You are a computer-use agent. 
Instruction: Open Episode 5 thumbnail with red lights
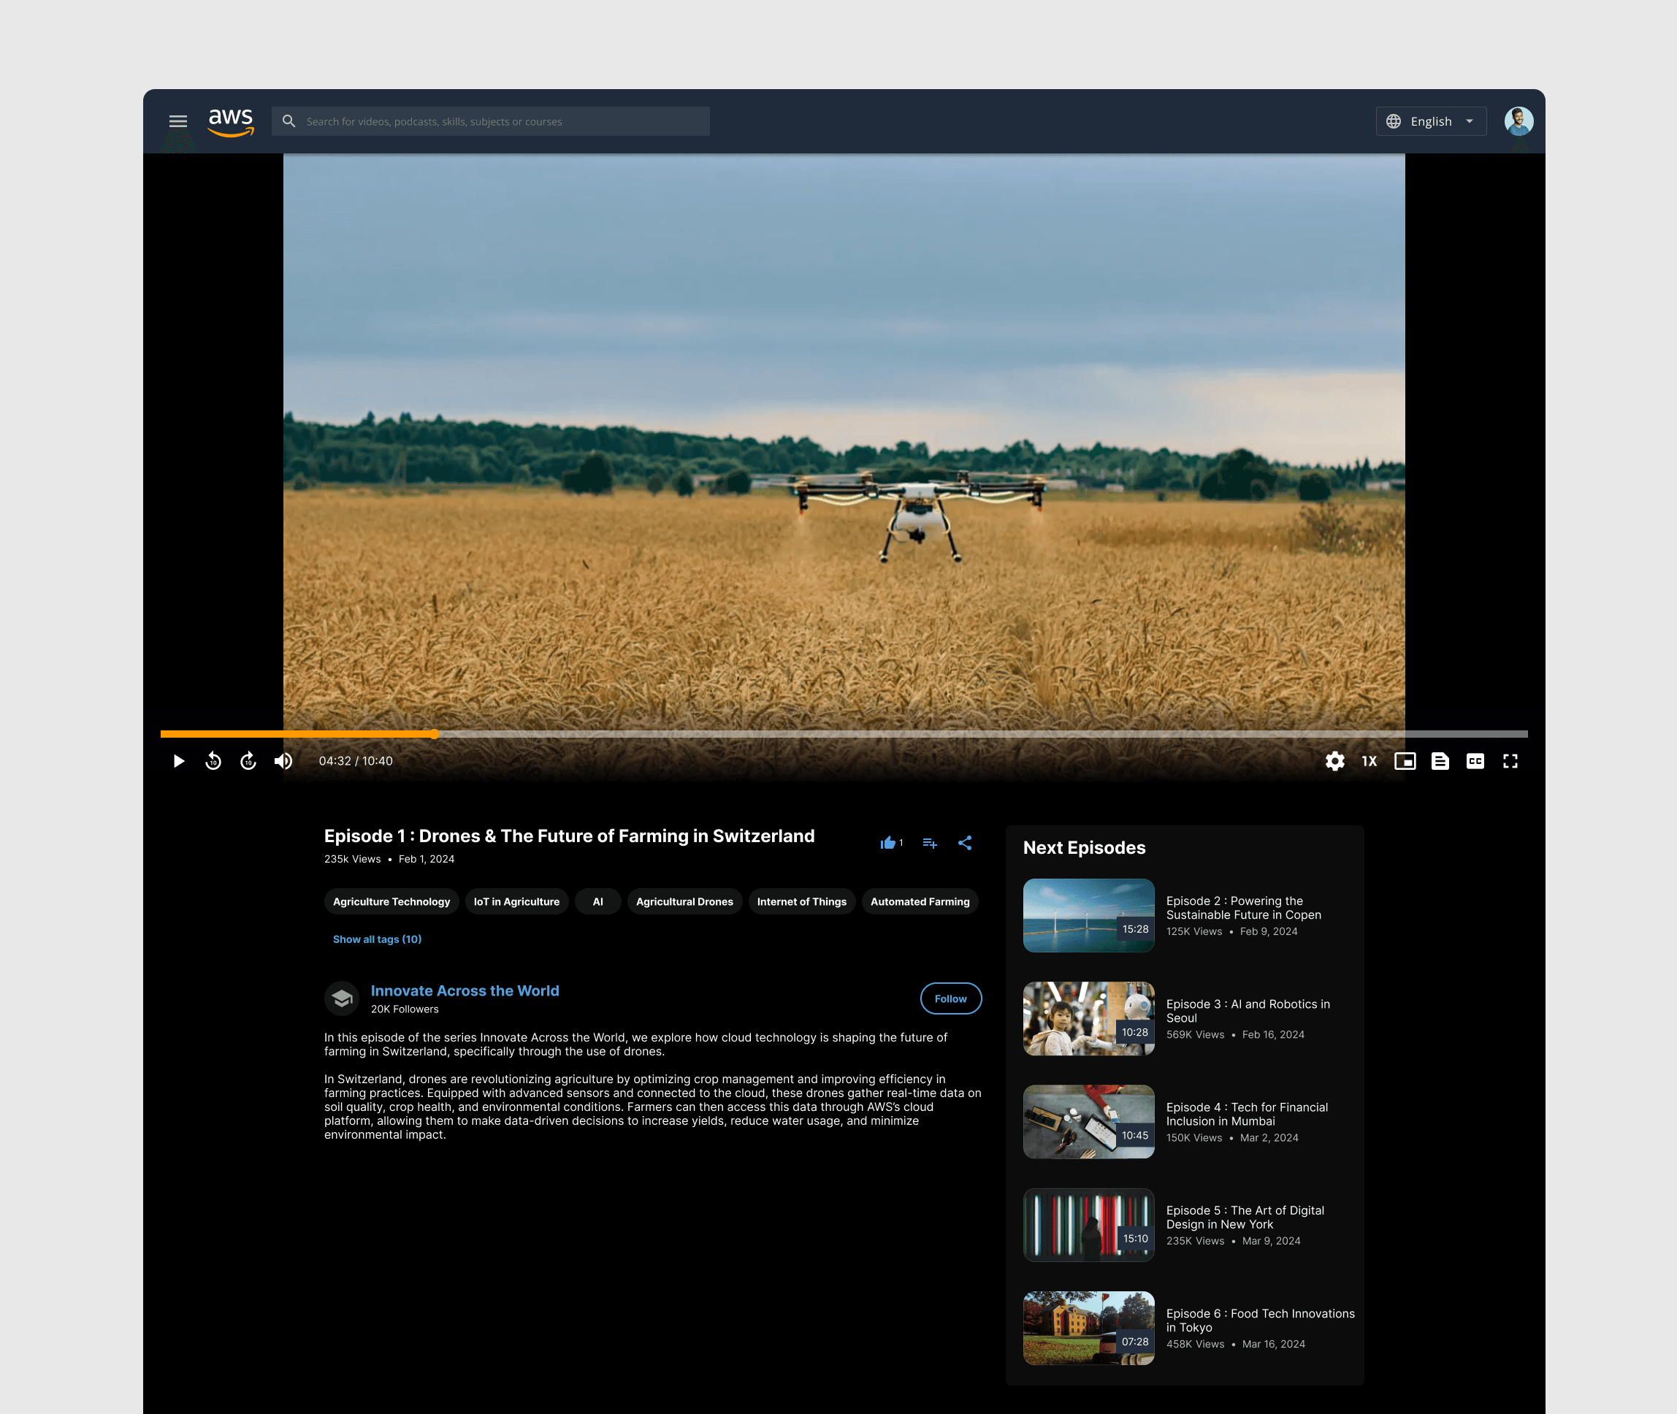coord(1088,1225)
